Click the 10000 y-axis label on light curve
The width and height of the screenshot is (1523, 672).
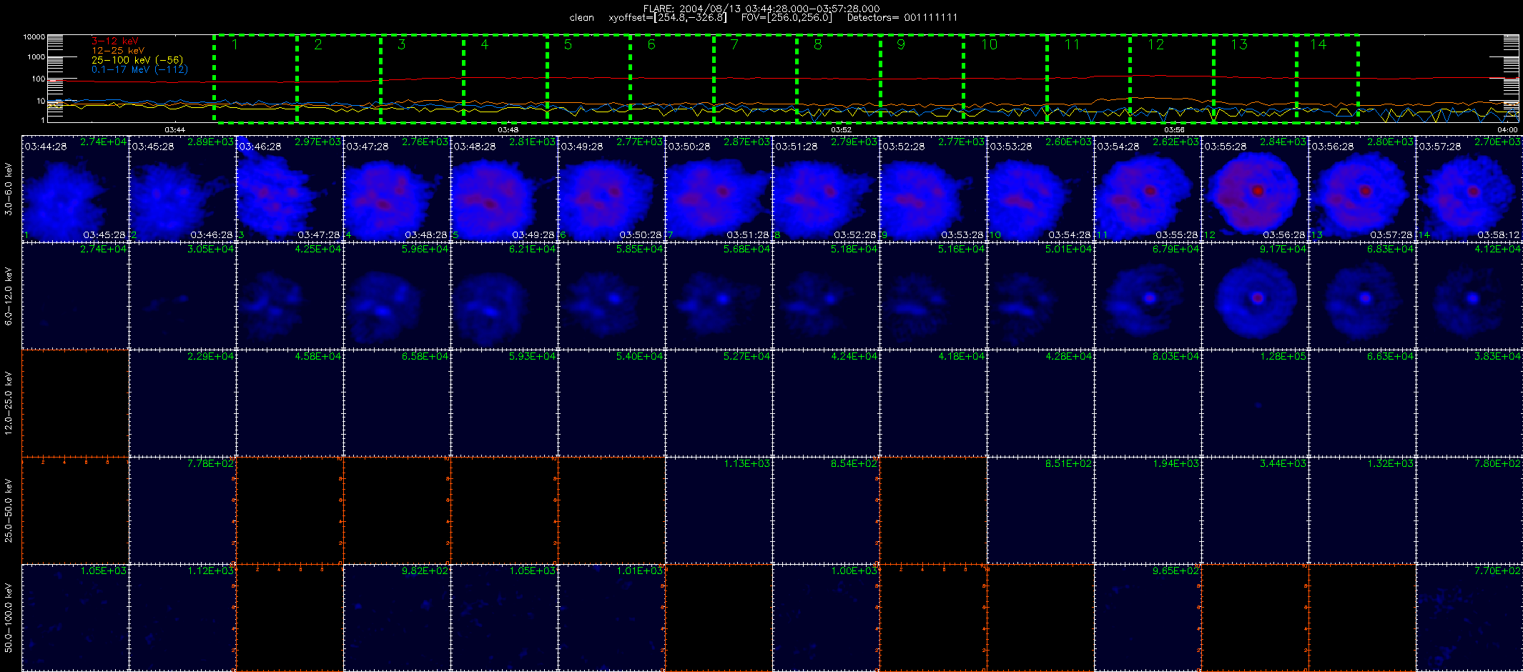34,36
